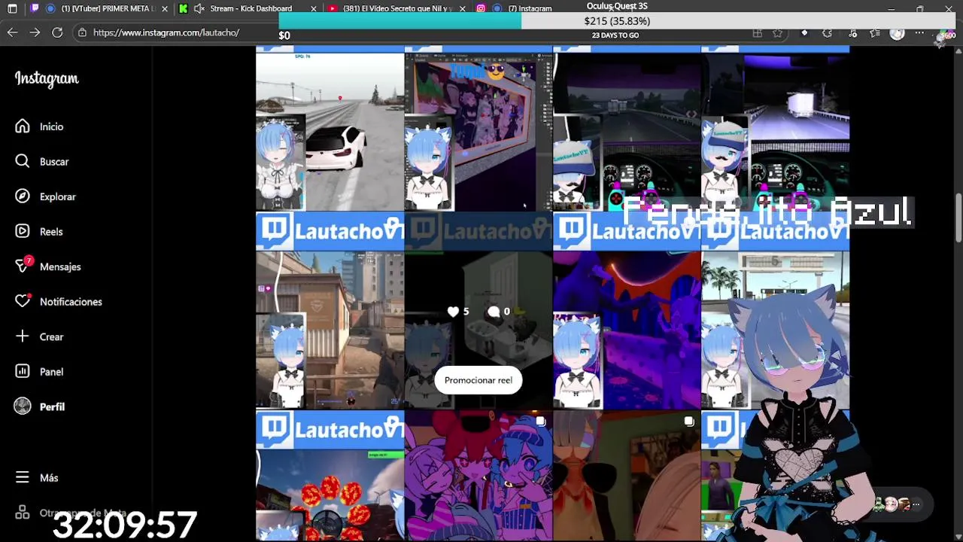Open the favorites list icon in toolbar
The height and width of the screenshot is (542, 963).
pos(874,33)
